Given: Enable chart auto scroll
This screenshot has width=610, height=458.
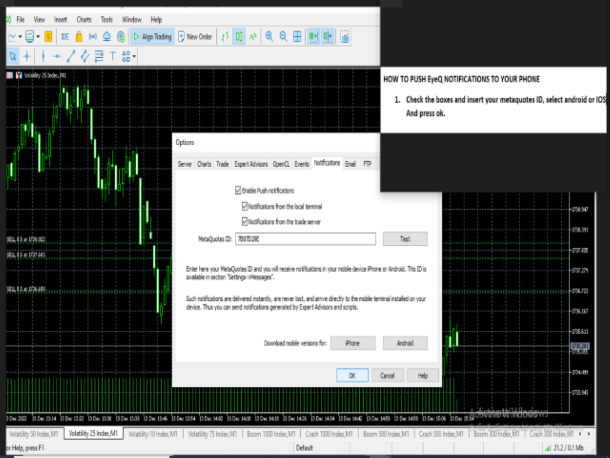Looking at the screenshot, I should [x=313, y=36].
